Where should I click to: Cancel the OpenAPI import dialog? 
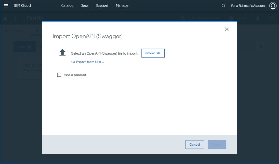(x=195, y=144)
